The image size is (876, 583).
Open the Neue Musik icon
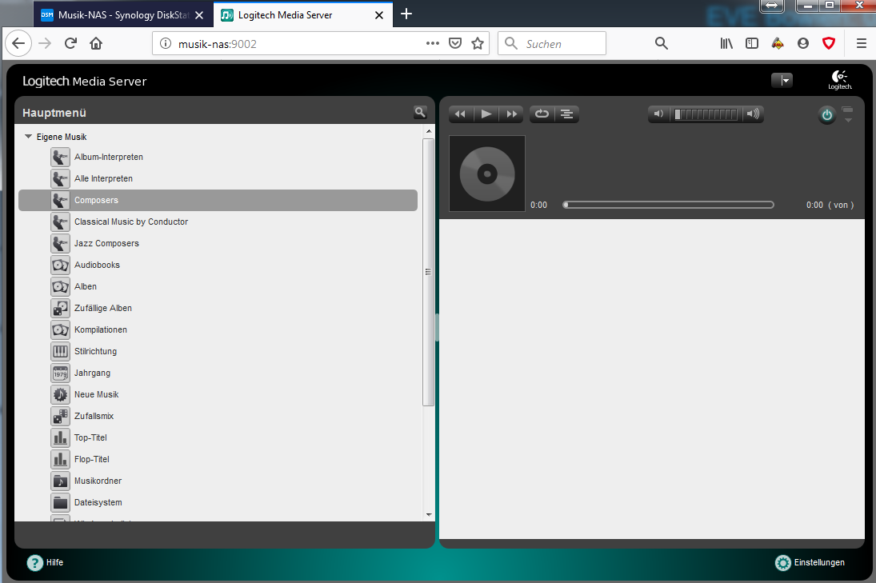pyautogui.click(x=60, y=394)
